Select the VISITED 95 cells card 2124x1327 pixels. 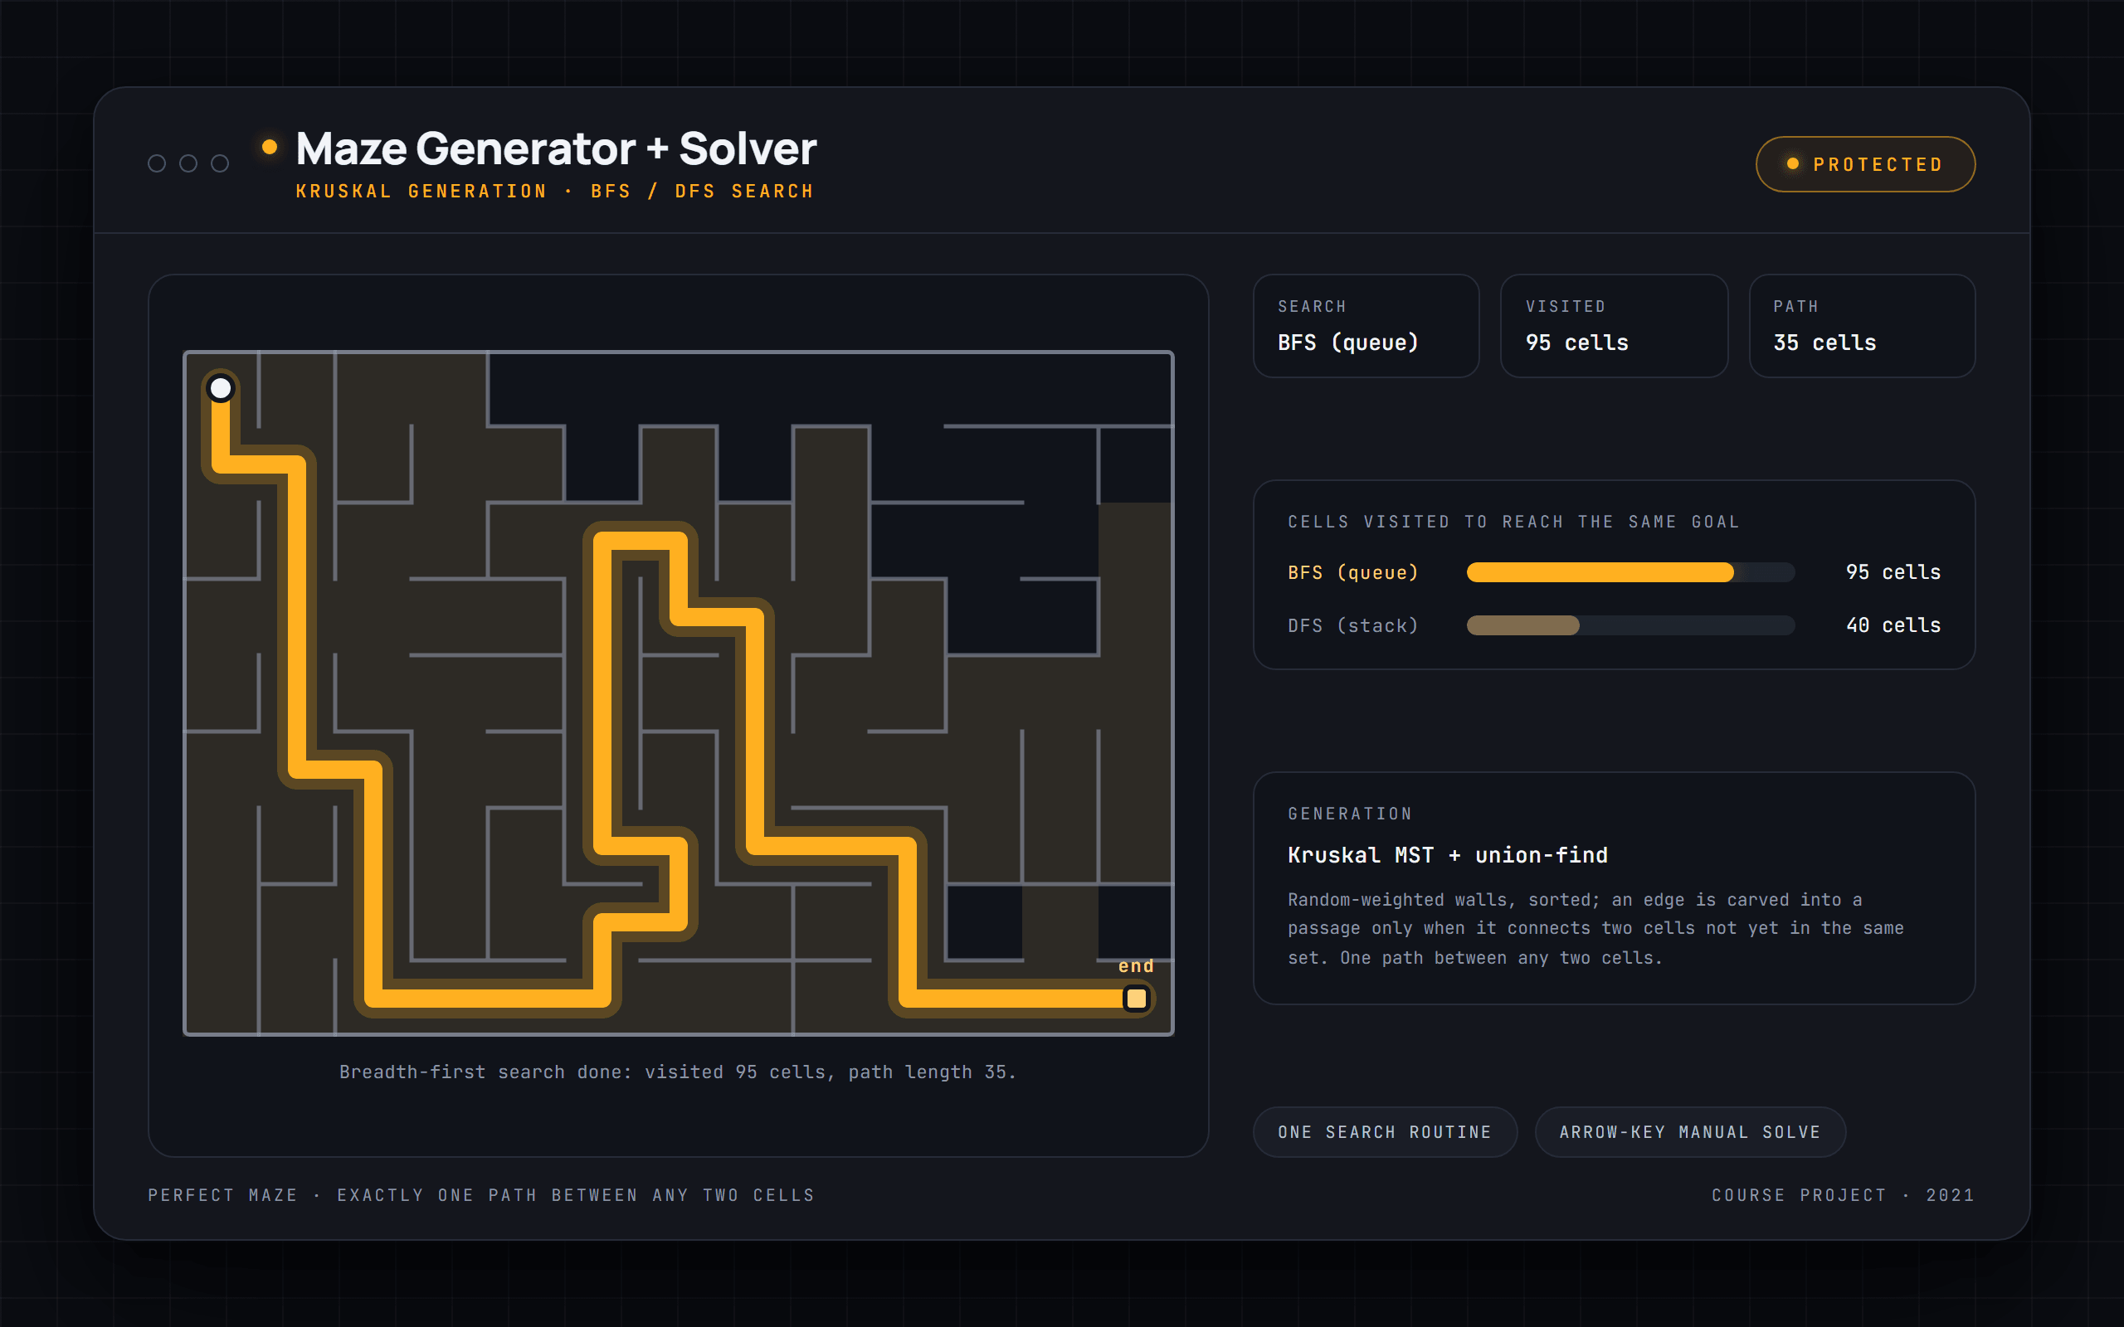(1614, 326)
